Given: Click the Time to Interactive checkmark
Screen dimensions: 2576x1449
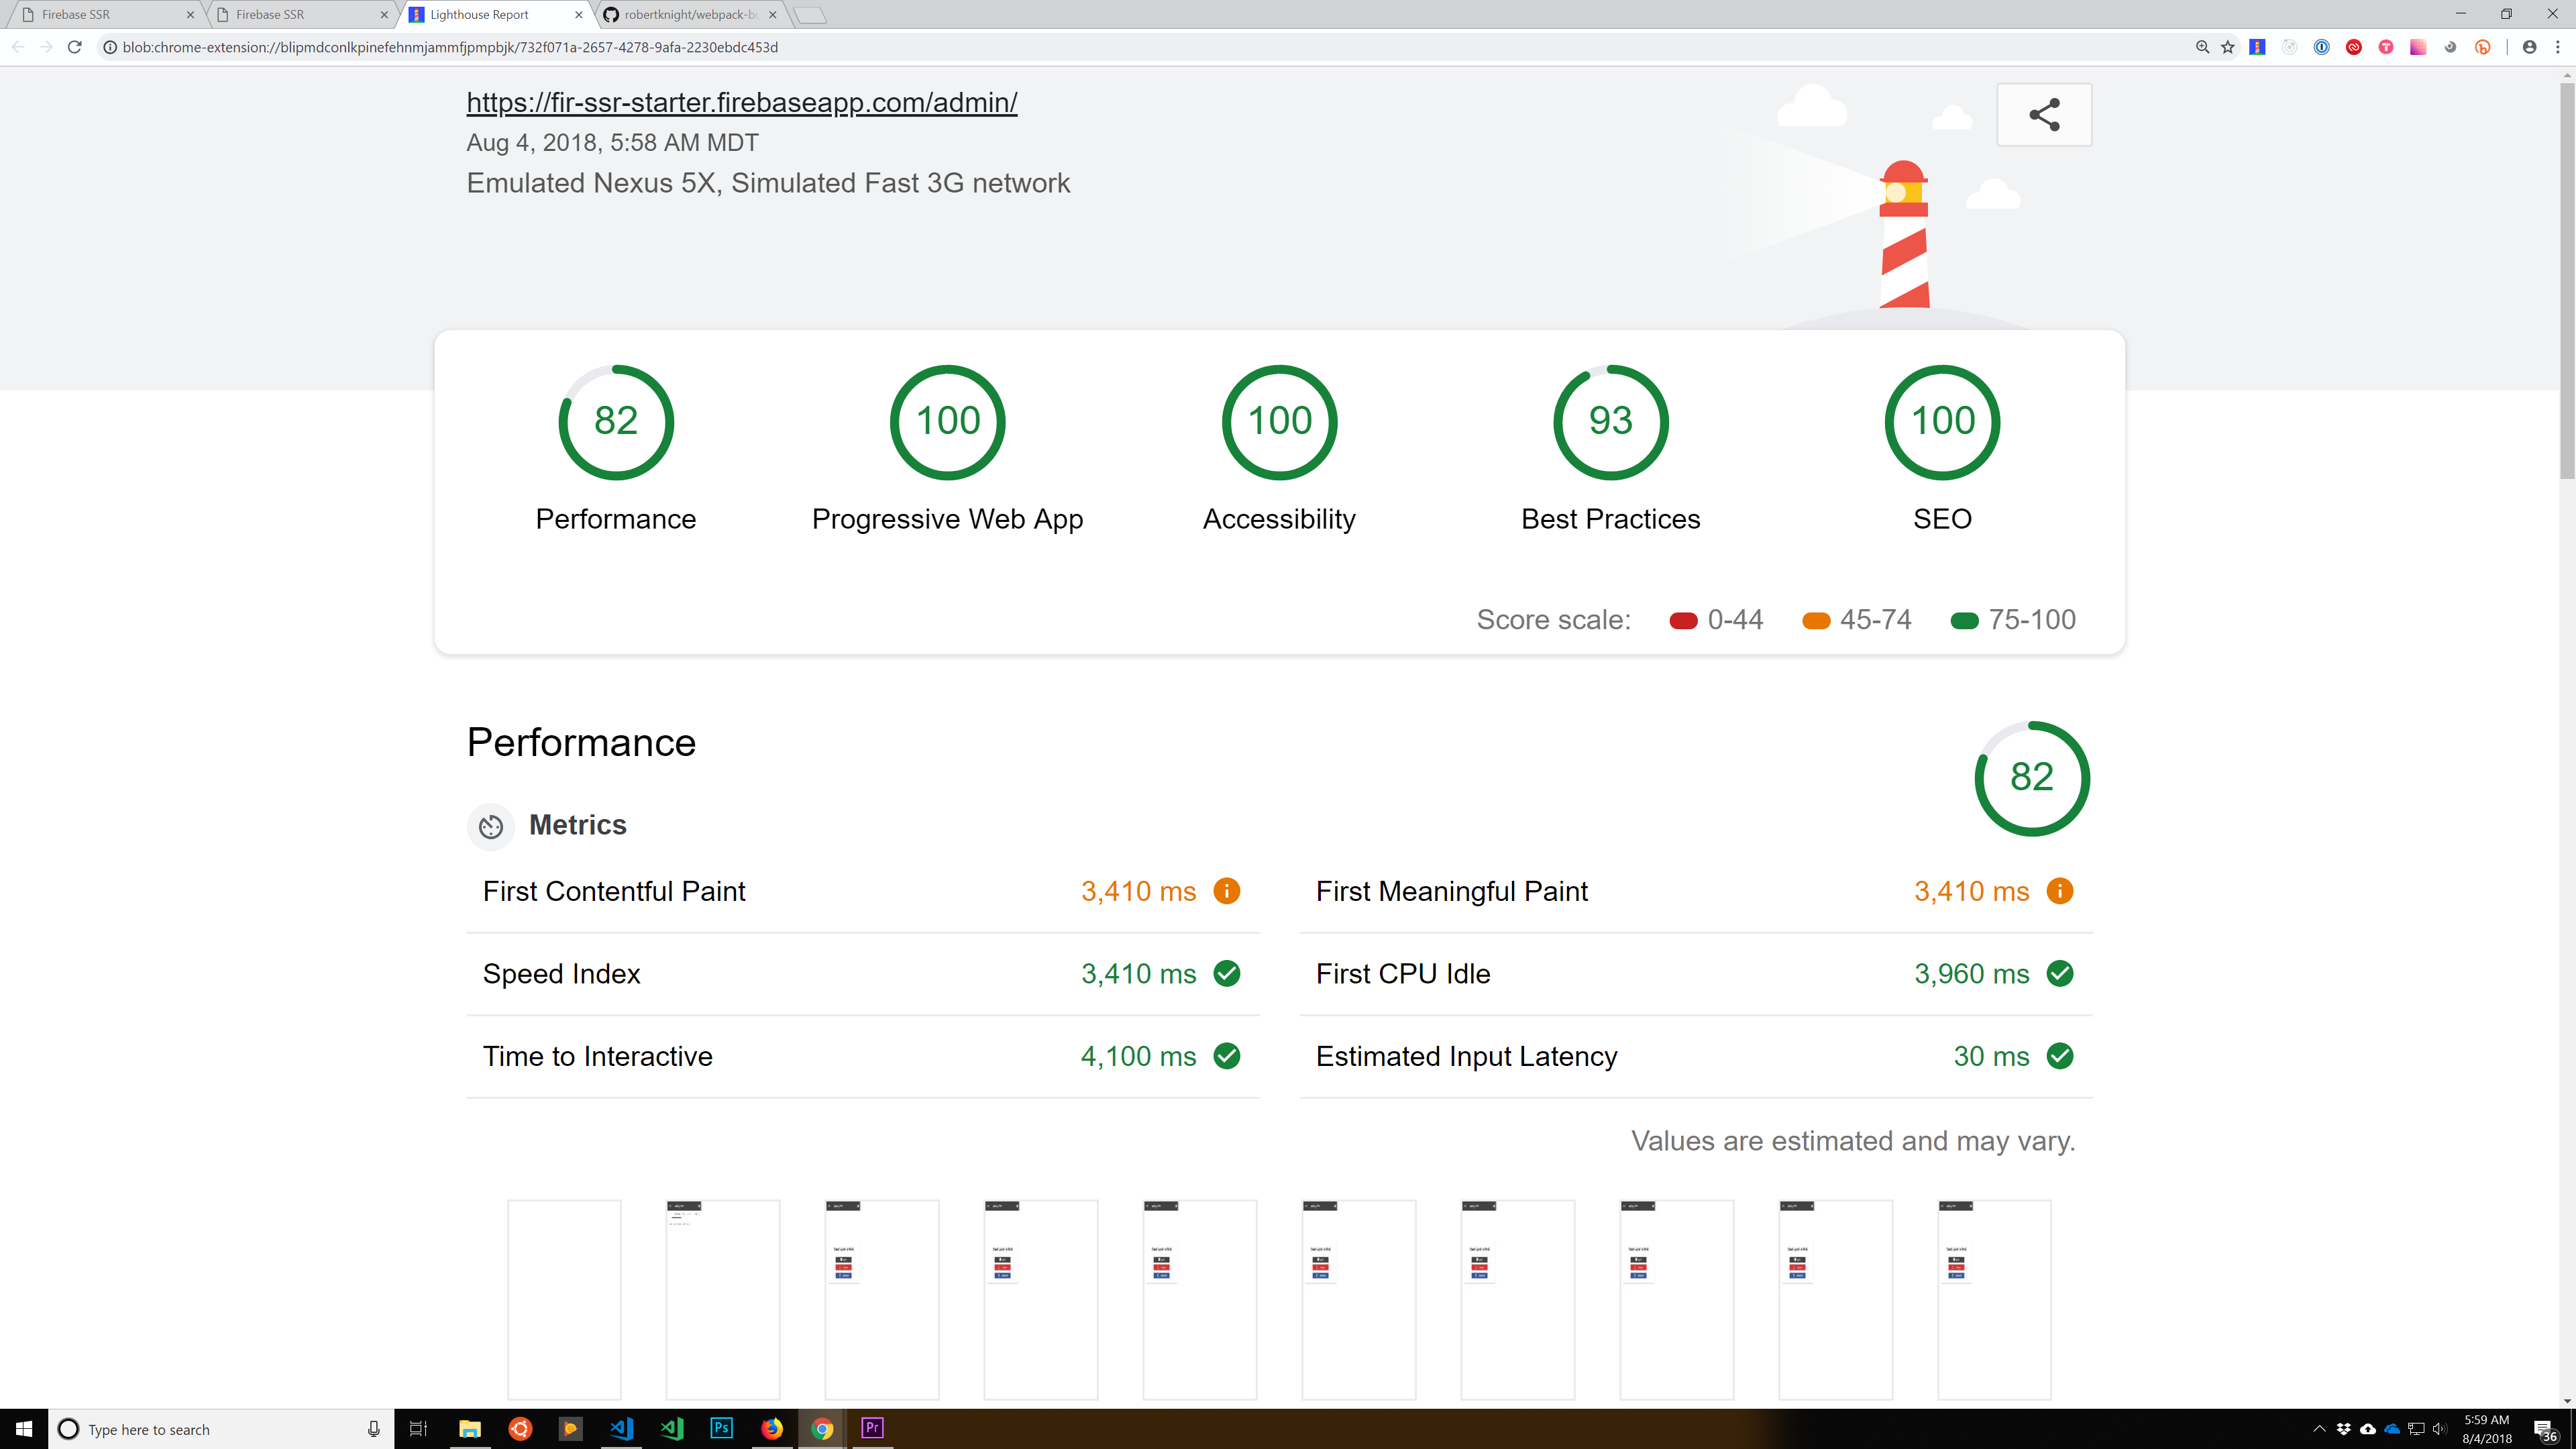Looking at the screenshot, I should click(x=1226, y=1055).
